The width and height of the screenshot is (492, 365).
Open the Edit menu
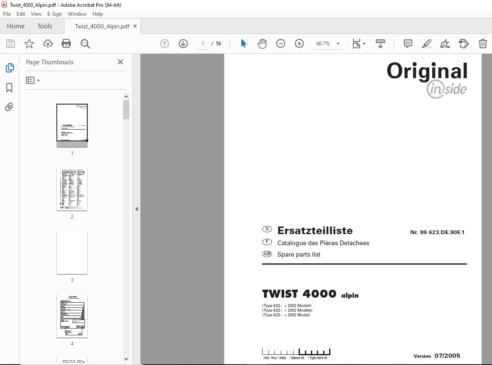(21, 14)
